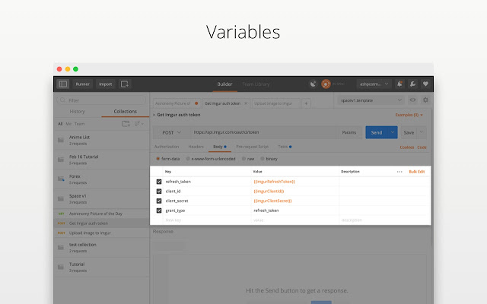Open new window icon beside Import

point(125,84)
